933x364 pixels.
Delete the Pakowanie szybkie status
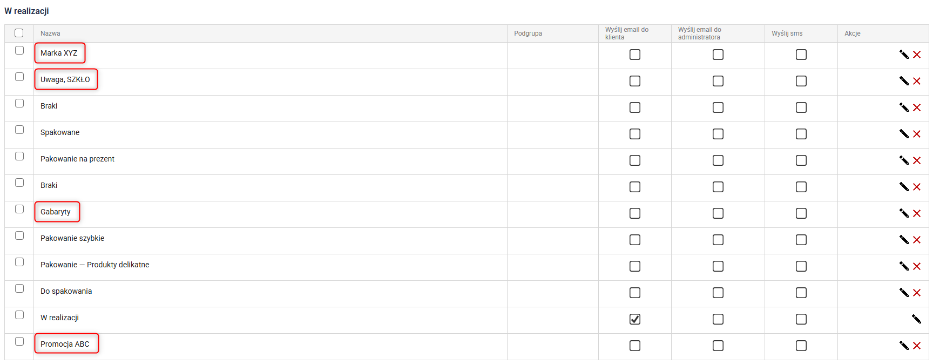pos(917,240)
